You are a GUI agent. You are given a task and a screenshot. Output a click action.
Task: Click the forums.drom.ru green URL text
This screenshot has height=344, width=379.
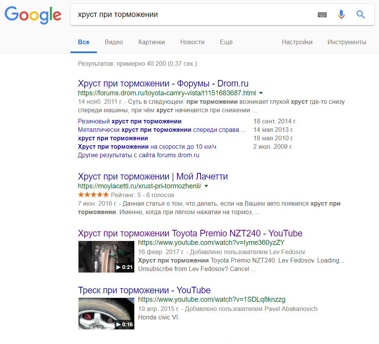167,93
